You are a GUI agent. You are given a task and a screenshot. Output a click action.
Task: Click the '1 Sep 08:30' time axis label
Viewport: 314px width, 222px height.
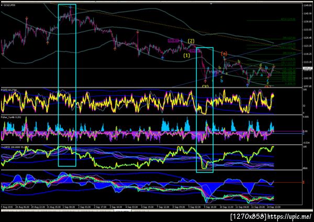[x=68, y=207]
